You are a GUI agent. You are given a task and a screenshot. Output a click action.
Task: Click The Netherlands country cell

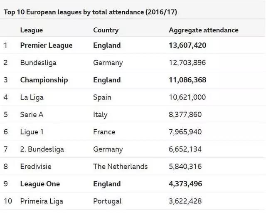tap(120, 166)
